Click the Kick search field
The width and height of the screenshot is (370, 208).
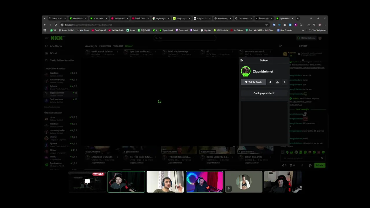pyautogui.click(x=185, y=38)
